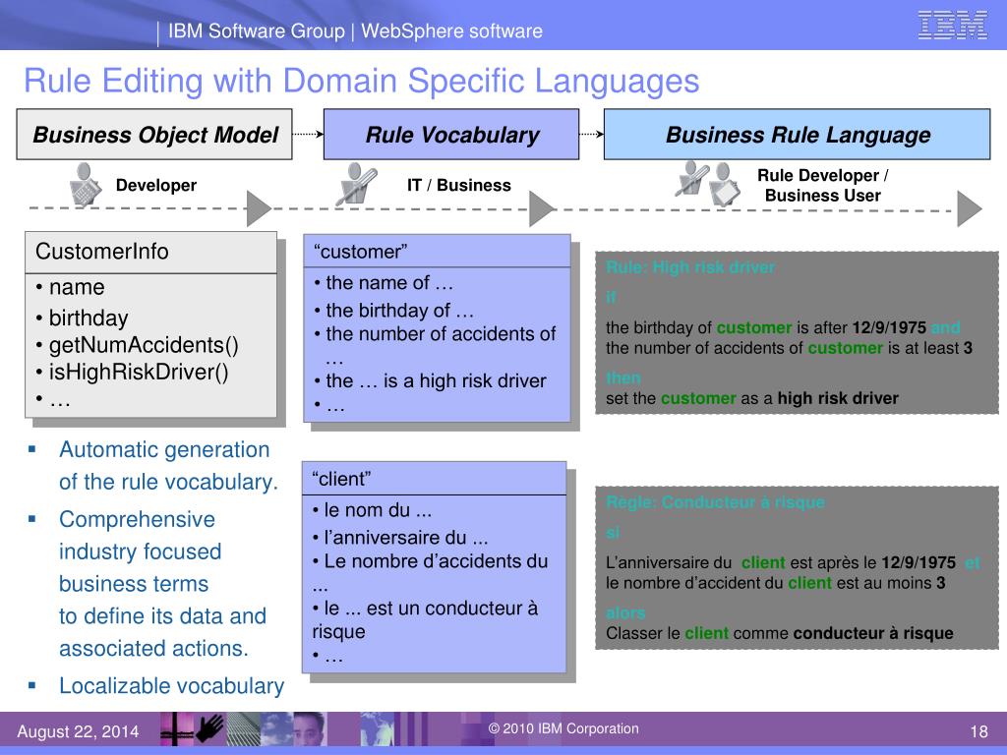Click the © 2010 IBM Corporation notice

click(x=563, y=728)
